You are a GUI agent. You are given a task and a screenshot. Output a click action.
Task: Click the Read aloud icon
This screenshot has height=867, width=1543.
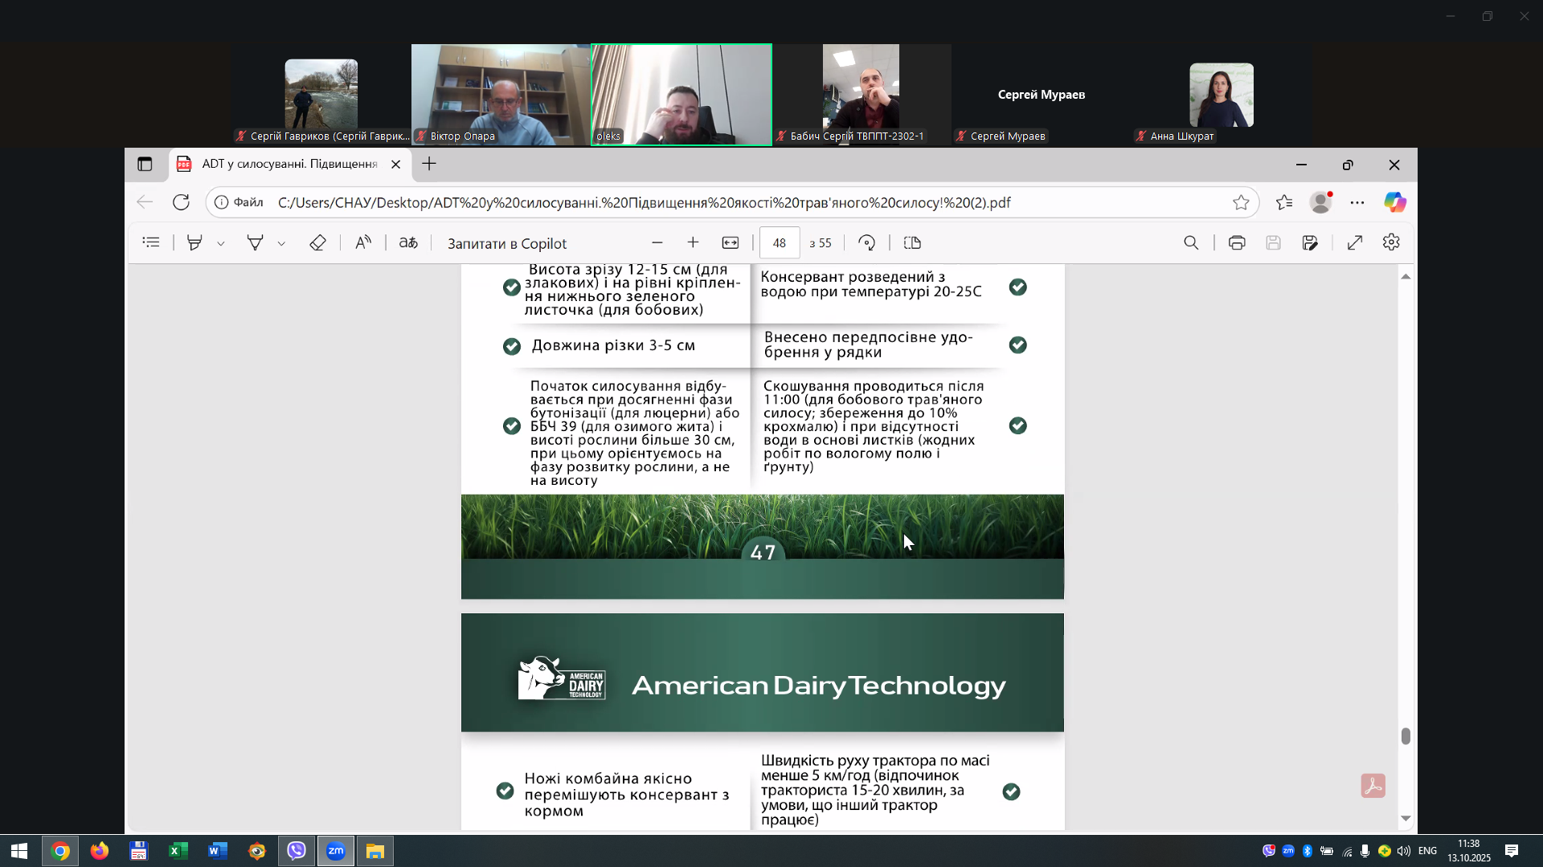point(363,242)
